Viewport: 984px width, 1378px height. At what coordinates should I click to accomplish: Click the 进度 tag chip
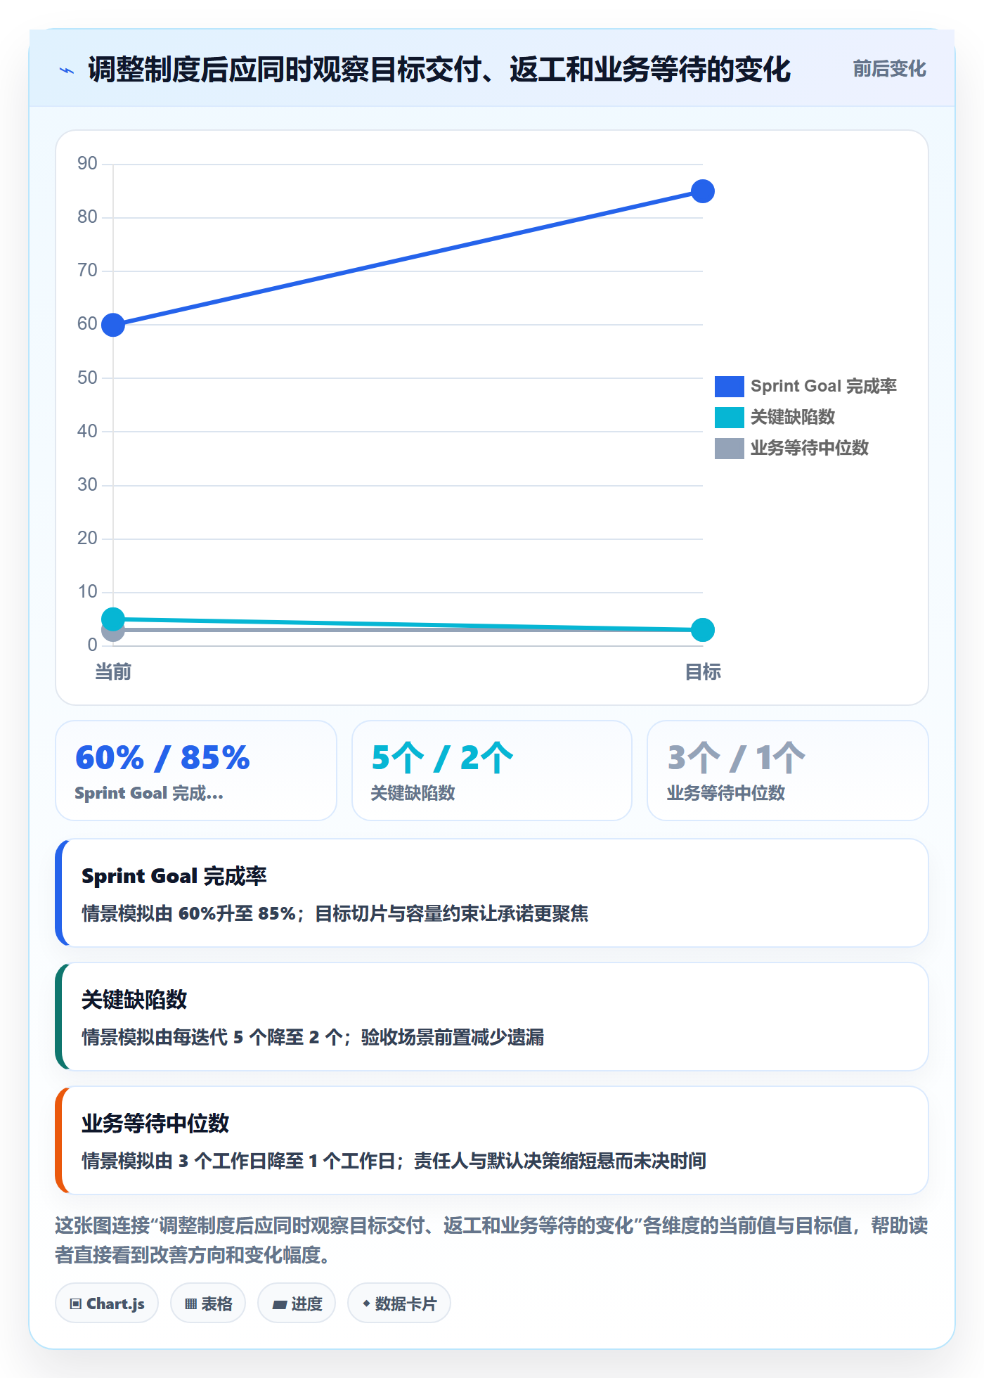(x=297, y=1303)
